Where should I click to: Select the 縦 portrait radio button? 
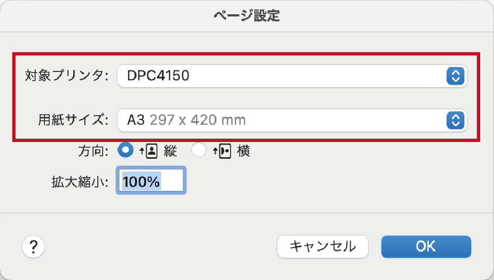click(x=125, y=150)
